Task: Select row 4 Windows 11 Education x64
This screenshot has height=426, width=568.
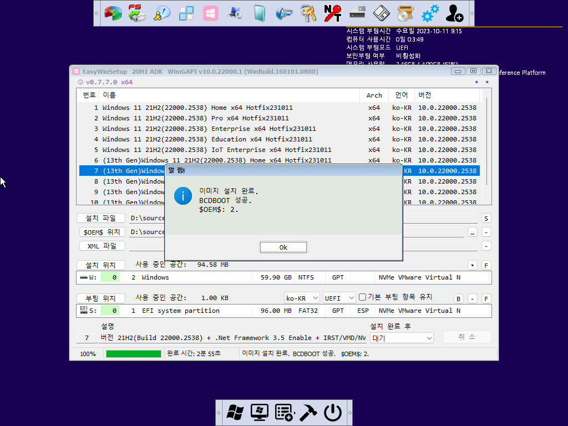Action: pyautogui.click(x=280, y=139)
